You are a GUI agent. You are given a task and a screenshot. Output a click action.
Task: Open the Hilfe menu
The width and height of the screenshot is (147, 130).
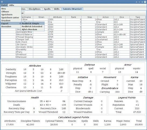pyautogui.click(x=12, y=5)
